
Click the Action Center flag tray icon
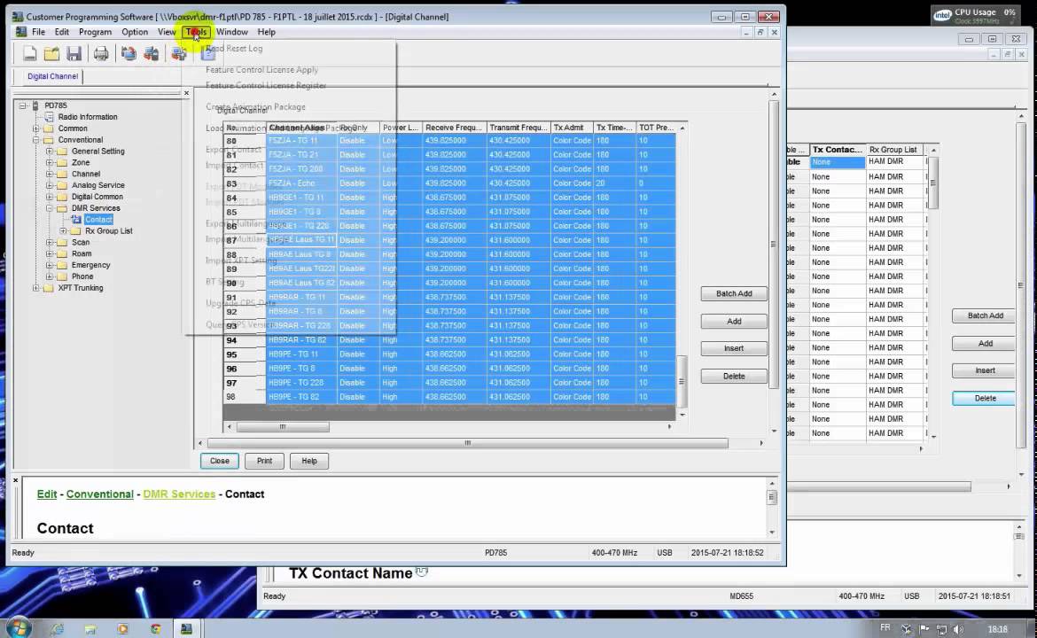(x=924, y=629)
